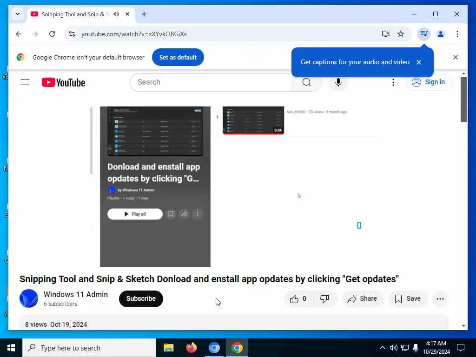Open the clock showing 4:17 AM
Screen dimensions: 476x357
tap(436, 348)
